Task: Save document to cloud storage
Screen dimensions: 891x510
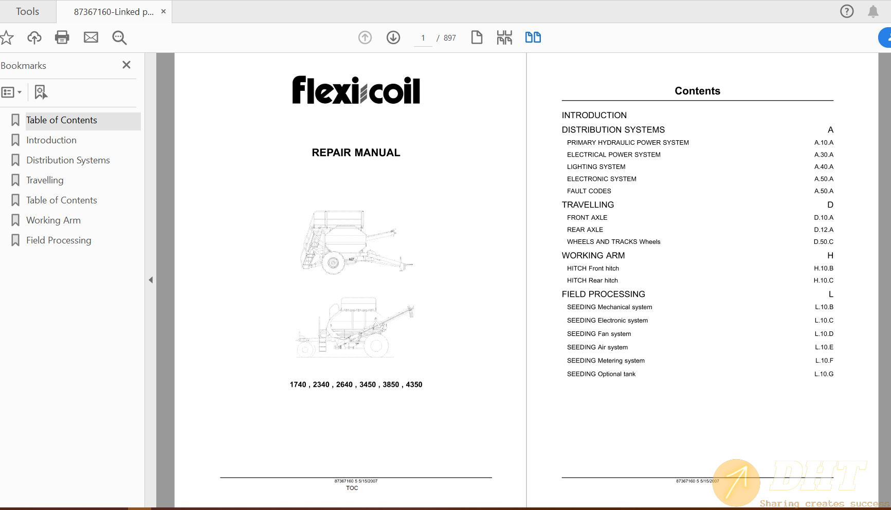Action: [x=34, y=37]
